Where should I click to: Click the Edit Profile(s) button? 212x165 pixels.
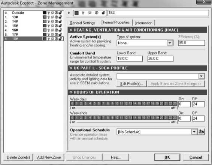(131, 84)
